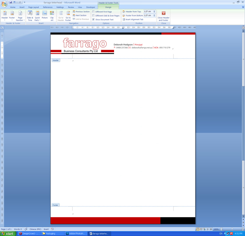245x236 pixels.
Task: Toggle the ruler with view ruler button
Action: click(x=243, y=27)
